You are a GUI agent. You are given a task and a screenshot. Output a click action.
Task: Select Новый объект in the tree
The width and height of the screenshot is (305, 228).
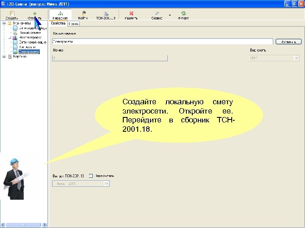30,33
